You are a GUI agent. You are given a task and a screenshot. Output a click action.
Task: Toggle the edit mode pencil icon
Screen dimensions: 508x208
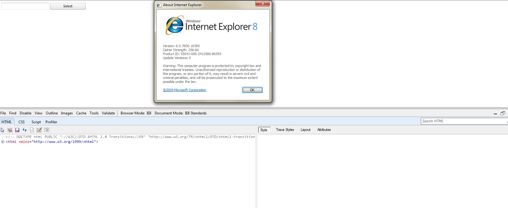pyautogui.click(x=39, y=130)
